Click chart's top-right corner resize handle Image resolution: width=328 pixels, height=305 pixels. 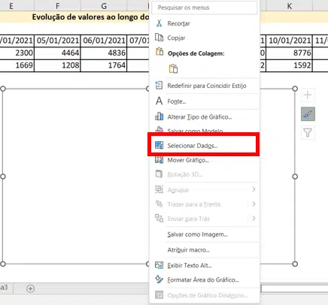(295, 89)
